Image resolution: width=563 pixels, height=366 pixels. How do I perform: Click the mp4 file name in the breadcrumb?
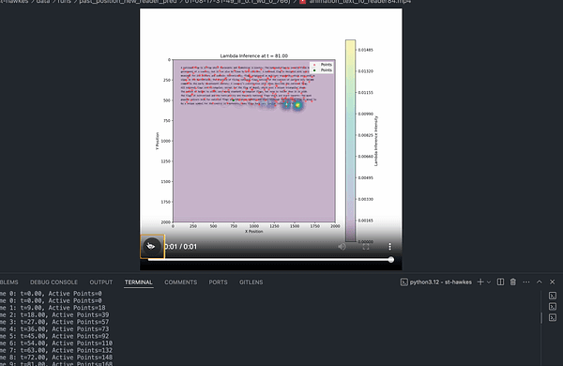coord(360,2)
